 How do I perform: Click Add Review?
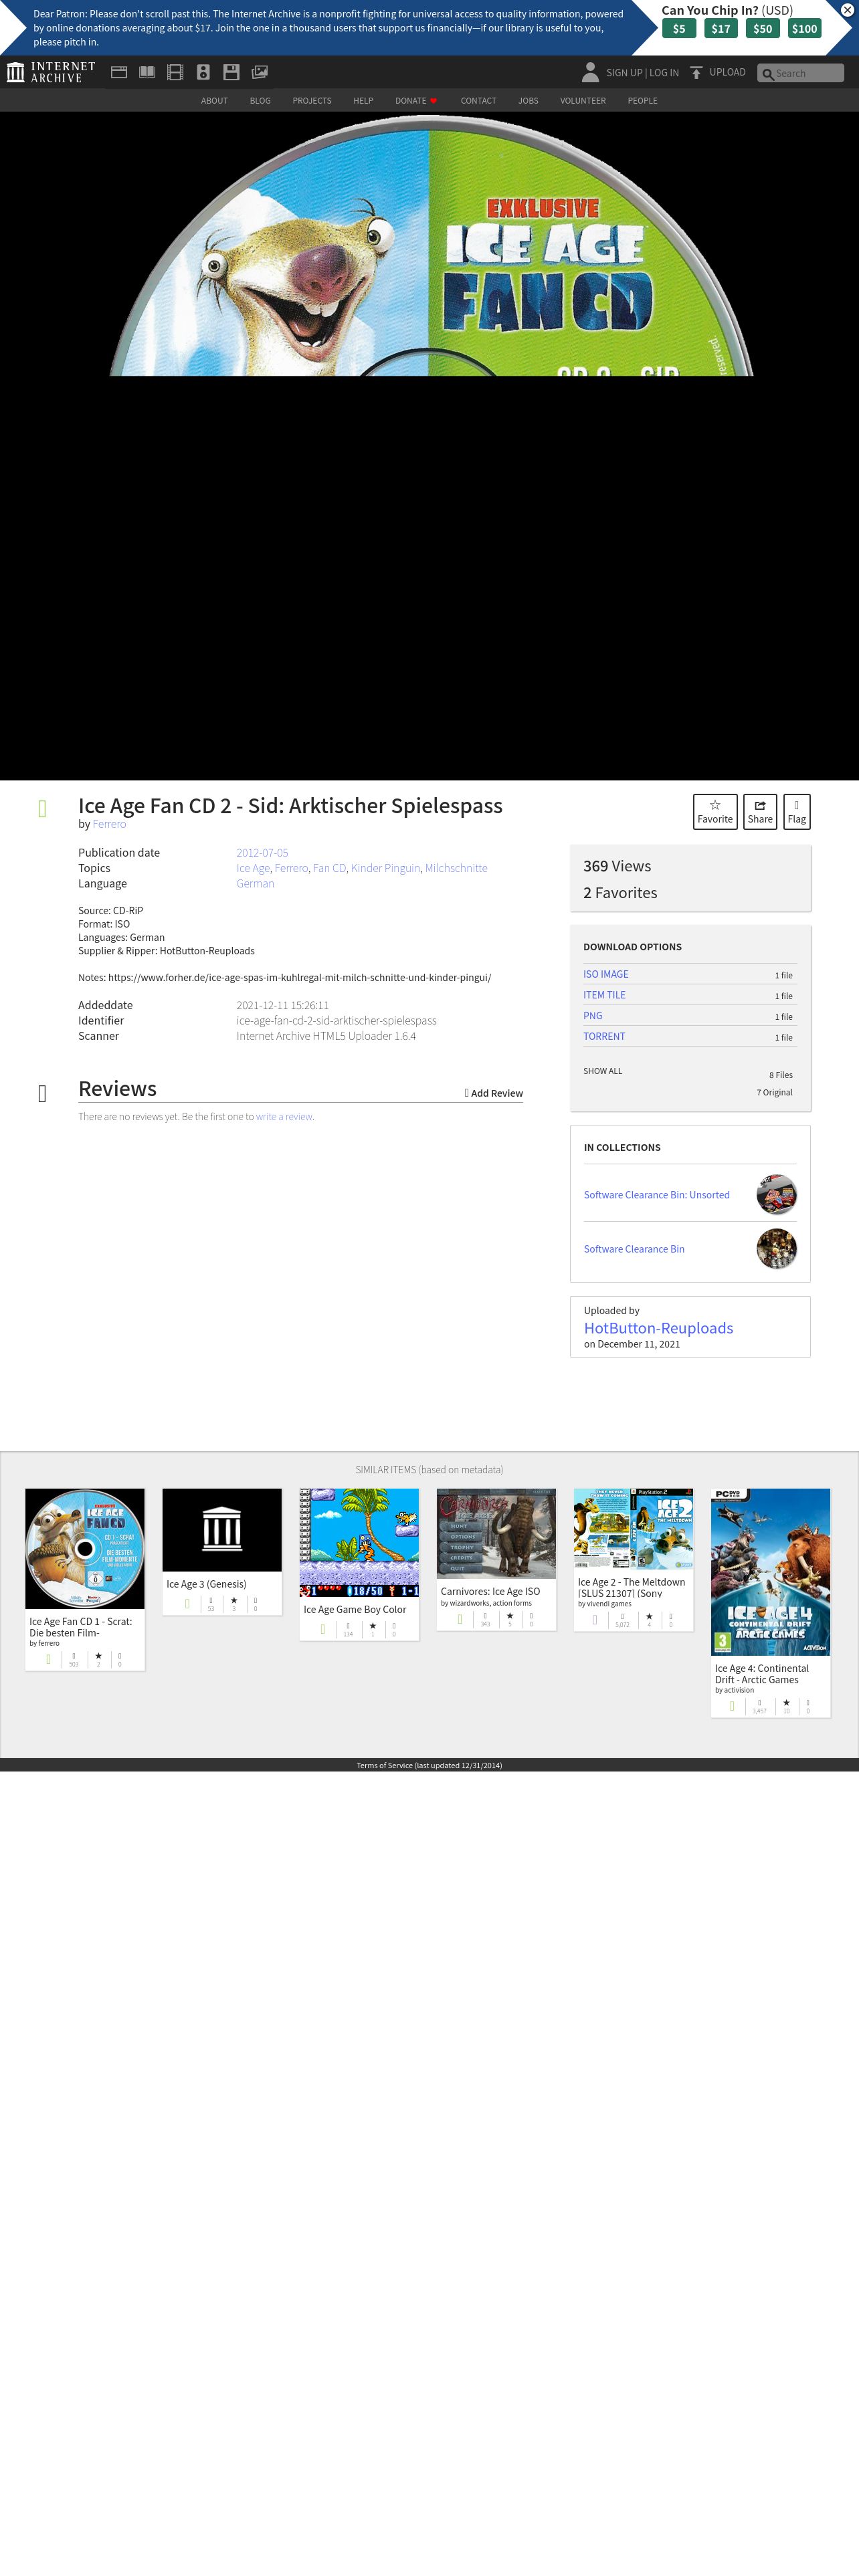click(494, 1093)
